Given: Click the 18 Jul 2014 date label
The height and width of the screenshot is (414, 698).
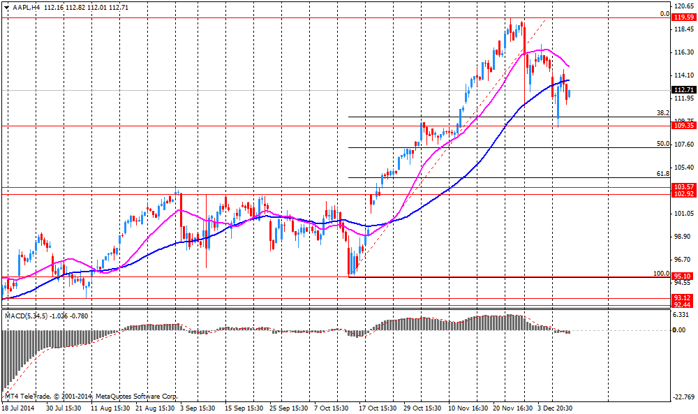Looking at the screenshot, I should [x=18, y=408].
